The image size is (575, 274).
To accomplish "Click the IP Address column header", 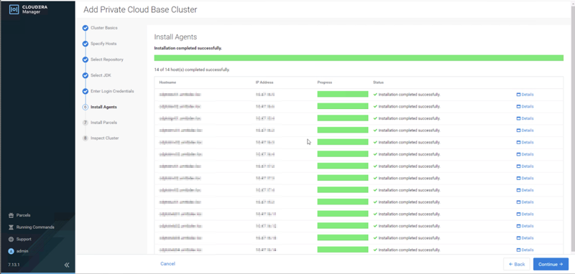I will click(x=264, y=82).
